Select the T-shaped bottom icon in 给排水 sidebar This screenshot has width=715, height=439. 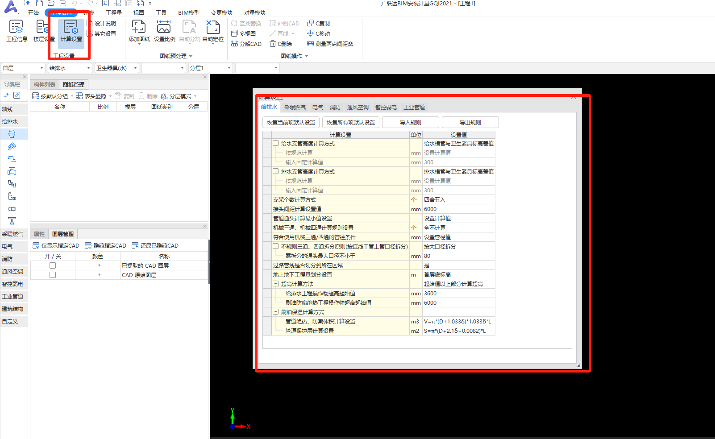[x=12, y=221]
